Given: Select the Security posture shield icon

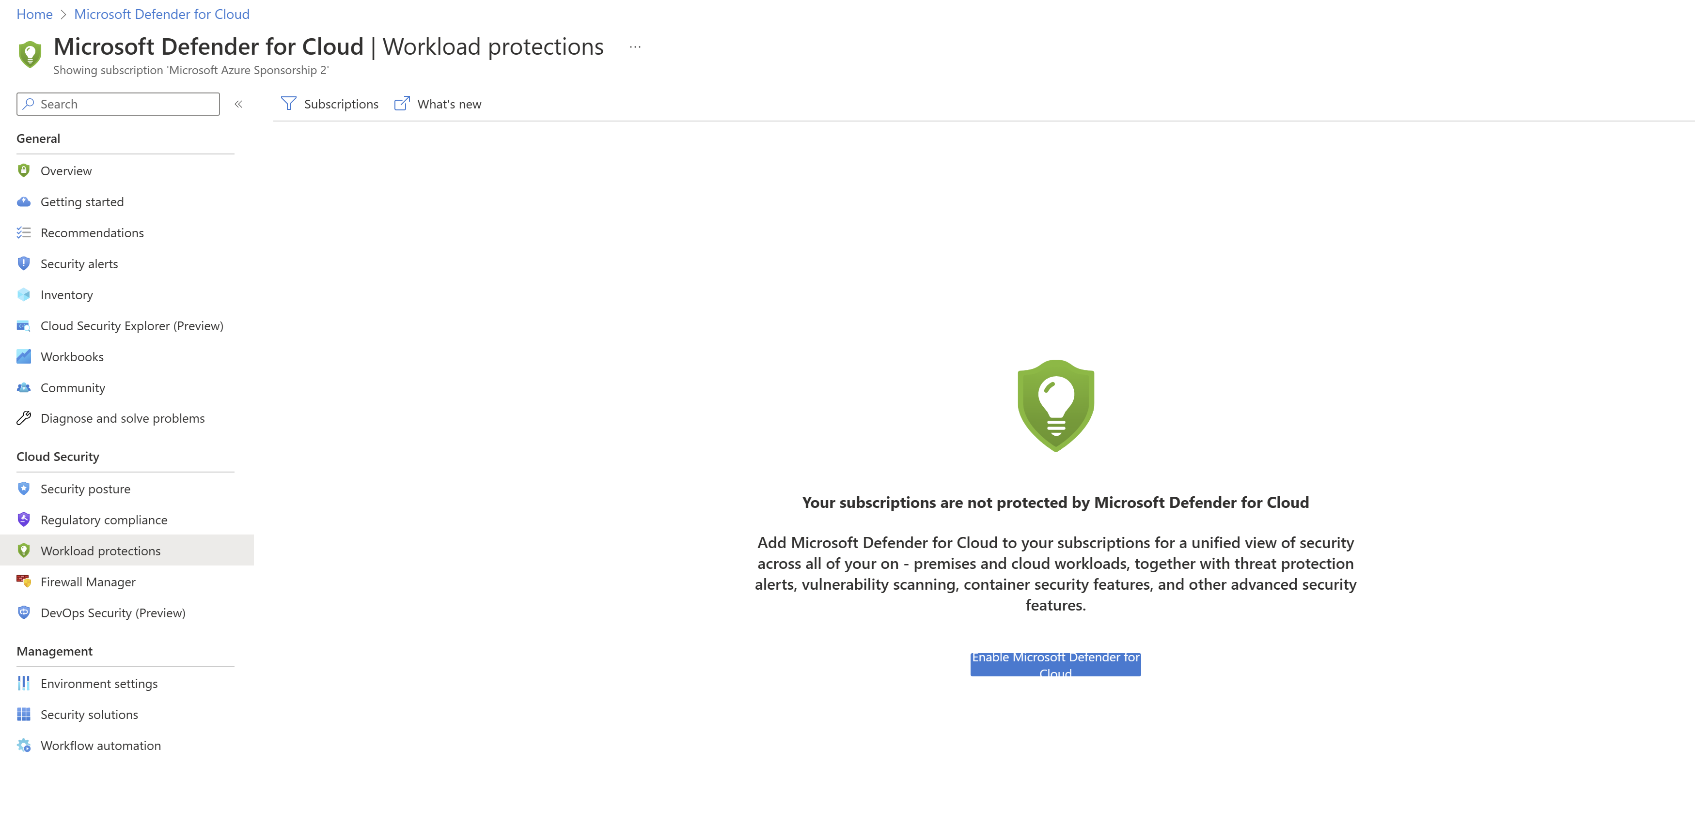Looking at the screenshot, I should tap(23, 489).
